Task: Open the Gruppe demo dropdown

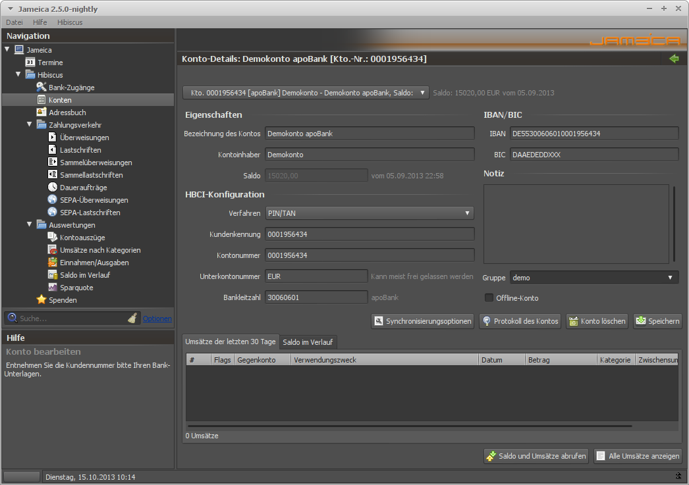Action: [594, 278]
